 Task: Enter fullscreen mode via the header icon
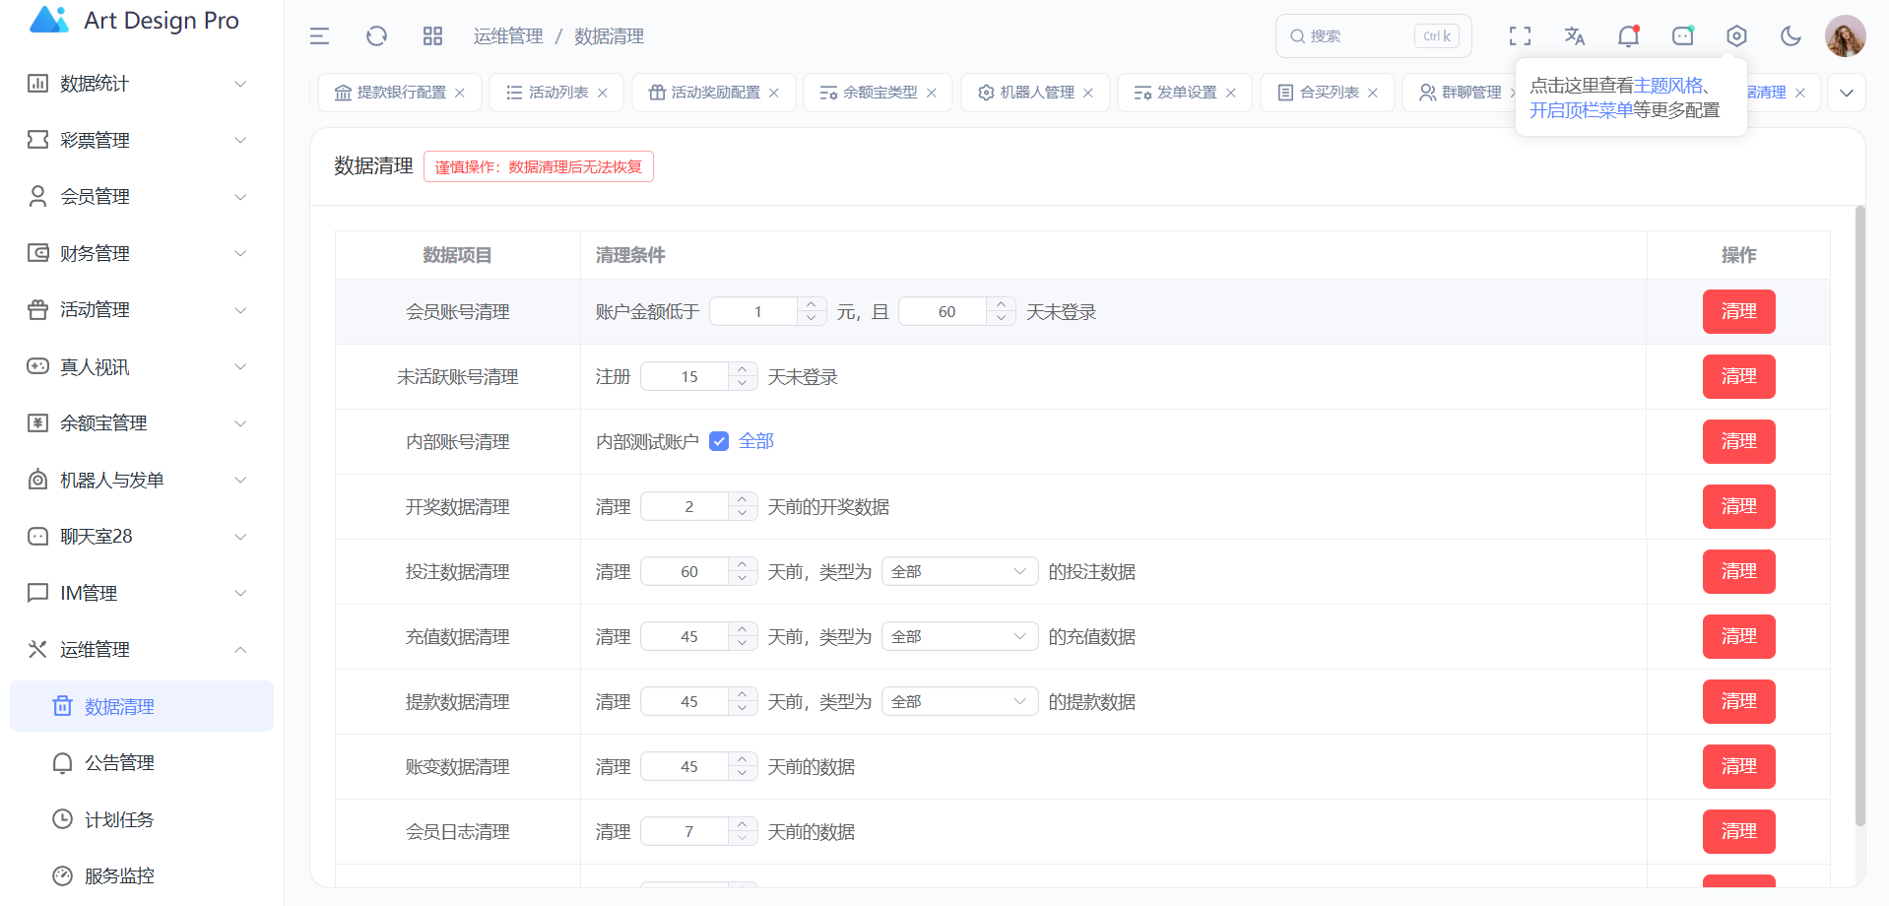tap(1520, 36)
